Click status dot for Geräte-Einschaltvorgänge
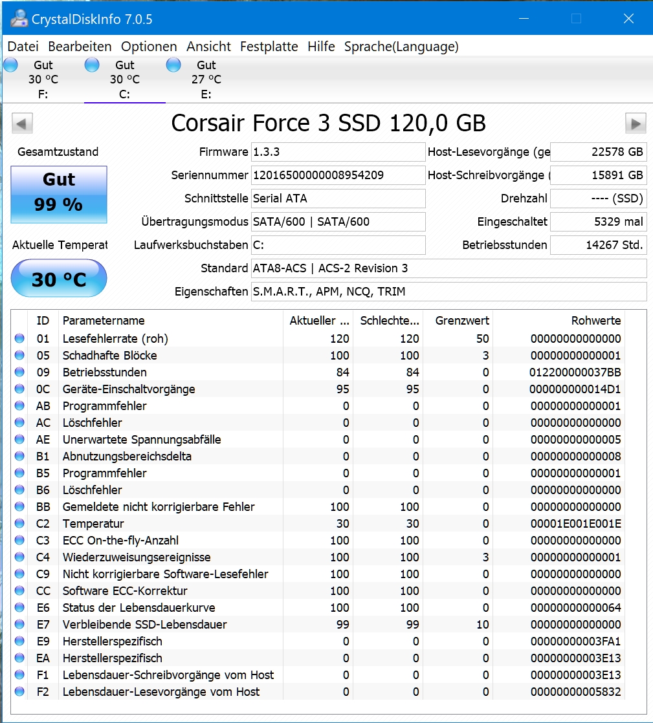 click(19, 389)
